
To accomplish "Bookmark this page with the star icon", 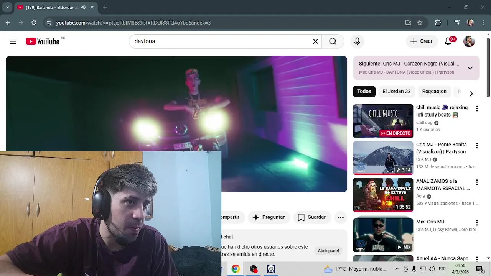I will pyautogui.click(x=420, y=23).
